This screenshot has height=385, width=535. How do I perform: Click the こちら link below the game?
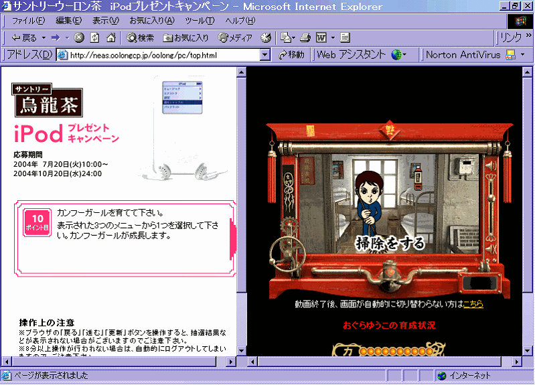(x=473, y=304)
